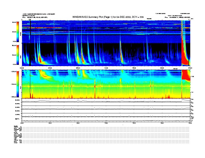Click the 24:00 tick label beneath RAD1 spectrogram
This screenshot has height=158, width=205.
(x=190, y=68)
